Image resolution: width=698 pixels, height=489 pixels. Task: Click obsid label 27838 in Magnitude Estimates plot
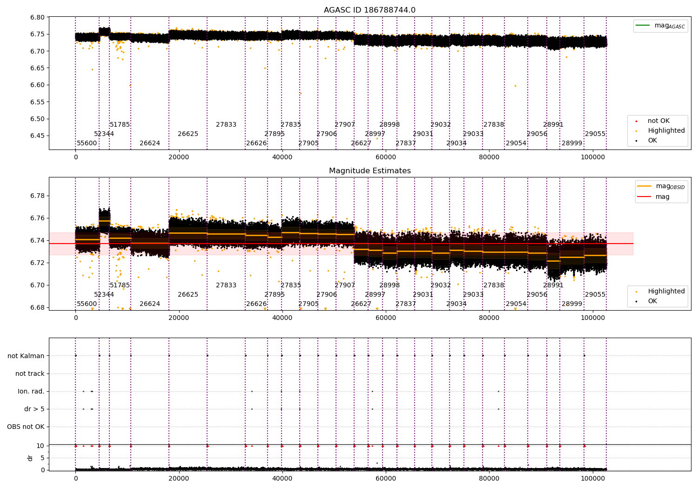(494, 285)
